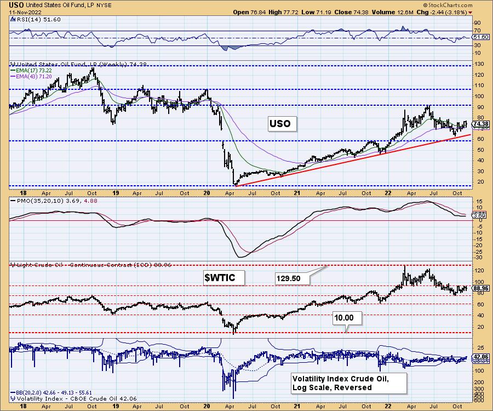493x411 pixels.
Task: Click the 88.96 crude oil price tag
Action: coord(481,288)
